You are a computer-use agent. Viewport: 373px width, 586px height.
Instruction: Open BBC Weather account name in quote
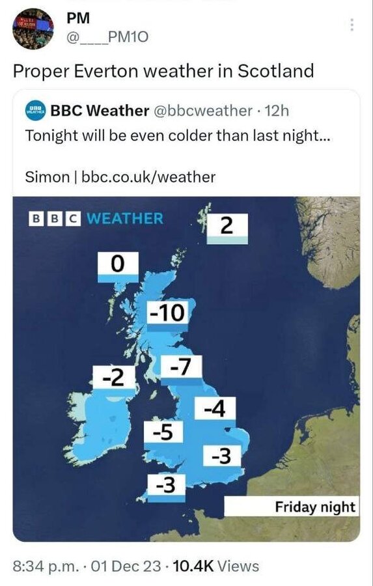pyautogui.click(x=100, y=111)
